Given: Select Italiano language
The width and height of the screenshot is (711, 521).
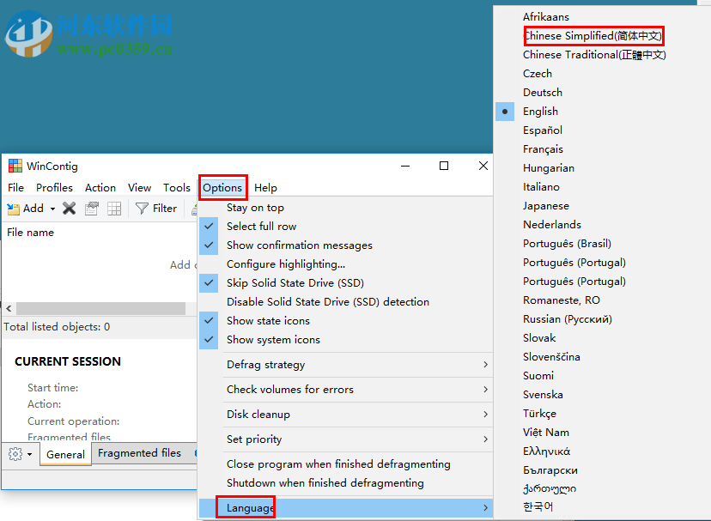Looking at the screenshot, I should (541, 187).
